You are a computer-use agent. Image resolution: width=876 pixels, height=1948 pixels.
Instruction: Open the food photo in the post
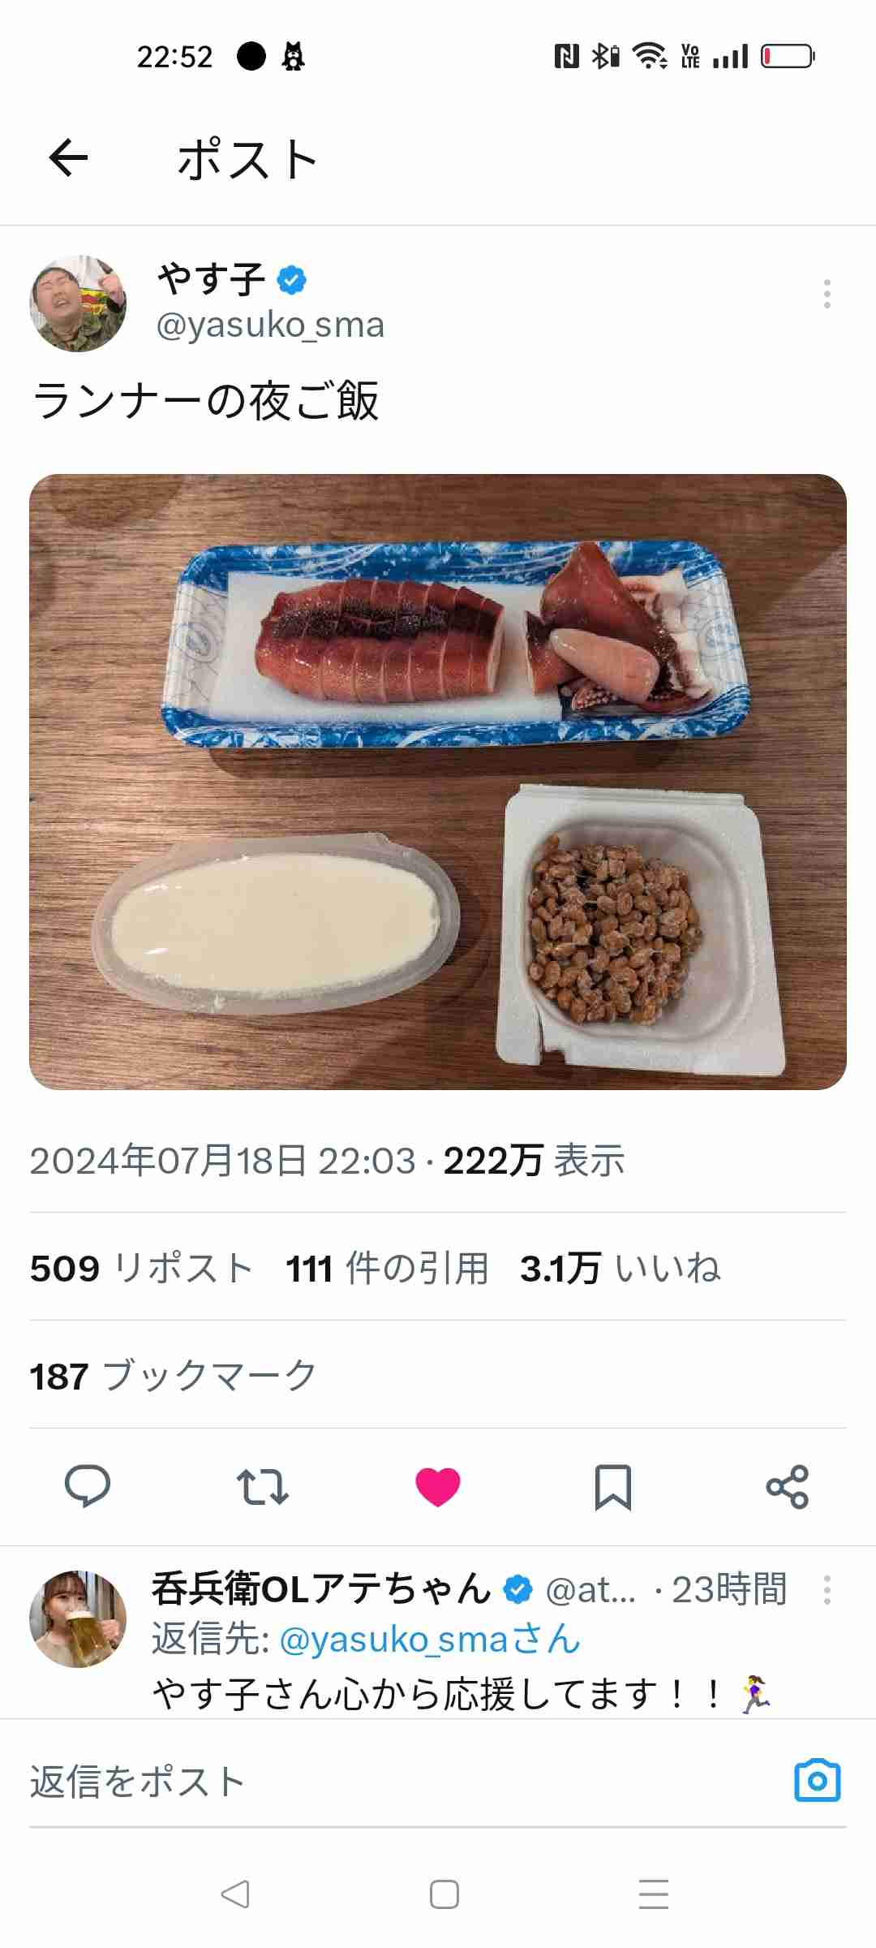tap(438, 782)
